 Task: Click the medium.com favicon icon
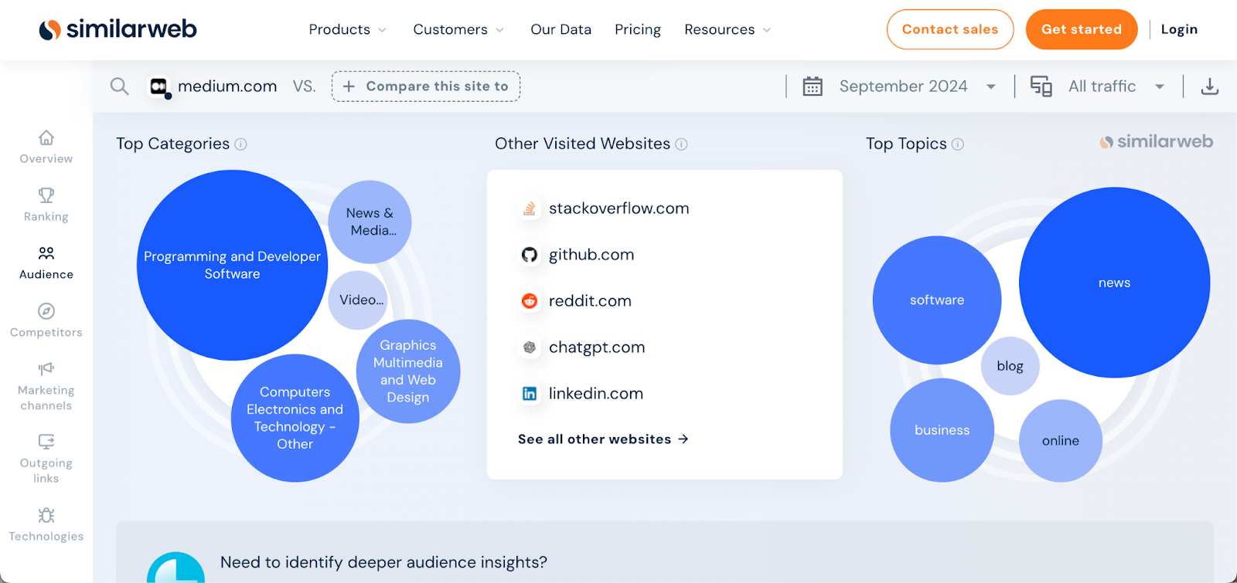pyautogui.click(x=159, y=87)
